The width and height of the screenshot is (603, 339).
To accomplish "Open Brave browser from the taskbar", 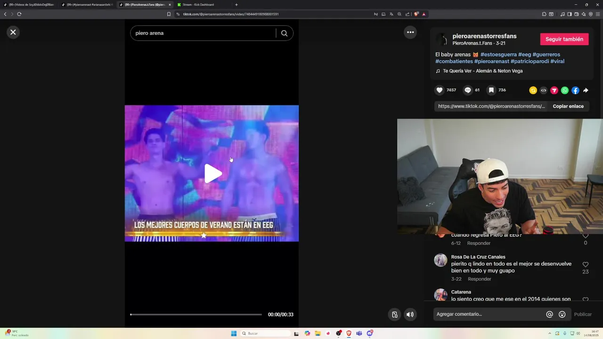I will [x=349, y=333].
